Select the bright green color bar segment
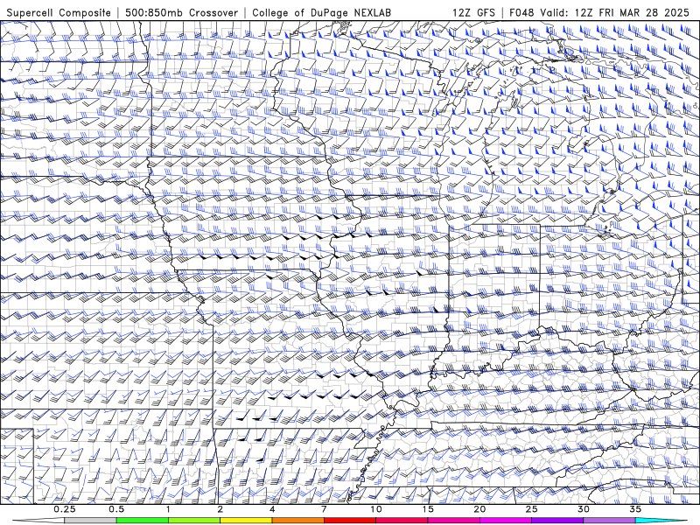This screenshot has width=700, height=525. pos(143,521)
